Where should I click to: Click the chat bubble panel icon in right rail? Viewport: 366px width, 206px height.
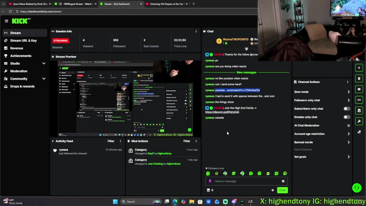point(359,89)
